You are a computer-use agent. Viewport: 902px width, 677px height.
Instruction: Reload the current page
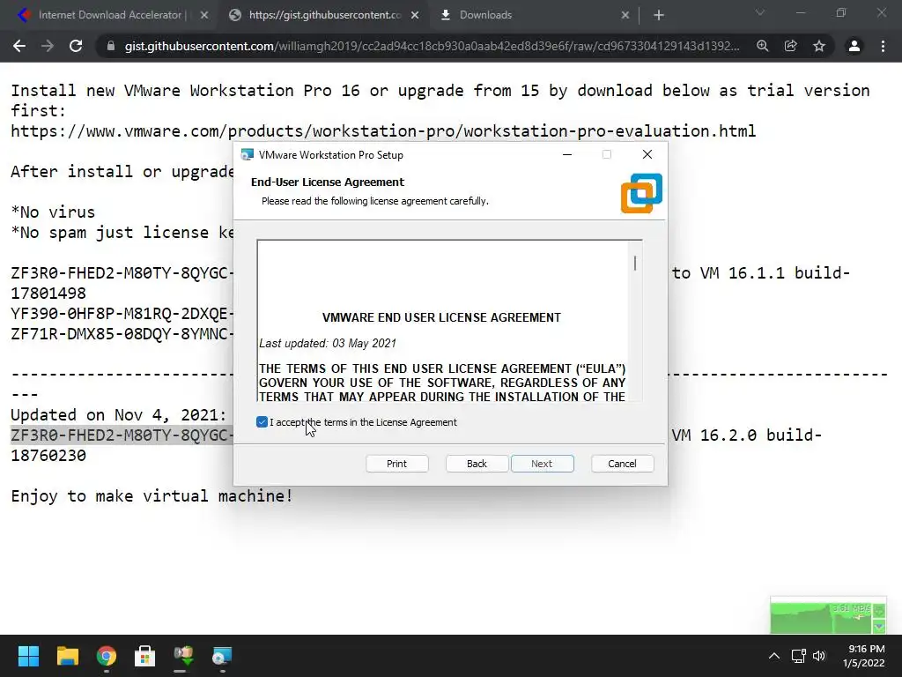[76, 46]
